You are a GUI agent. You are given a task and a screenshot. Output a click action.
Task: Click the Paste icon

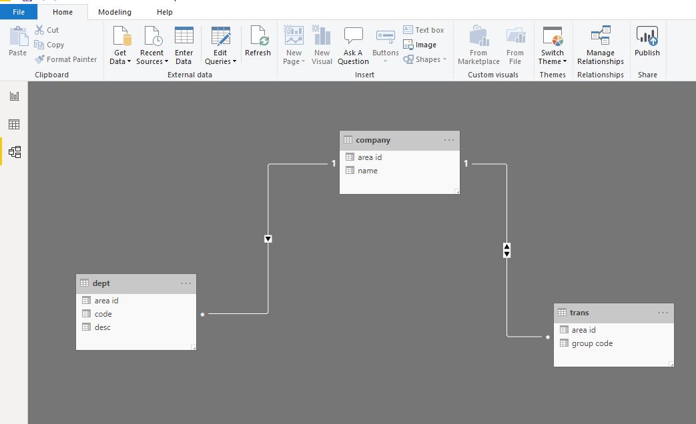[x=18, y=36]
